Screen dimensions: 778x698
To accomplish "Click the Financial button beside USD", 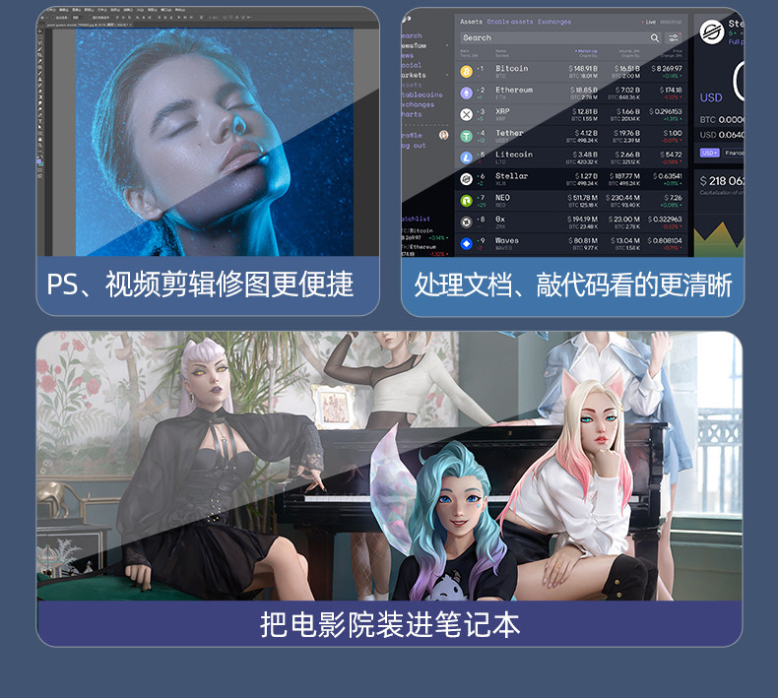I will (734, 153).
